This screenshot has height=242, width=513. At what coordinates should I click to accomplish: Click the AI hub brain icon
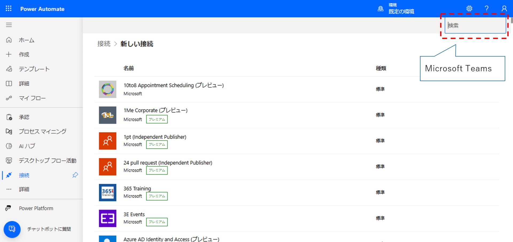(9, 146)
